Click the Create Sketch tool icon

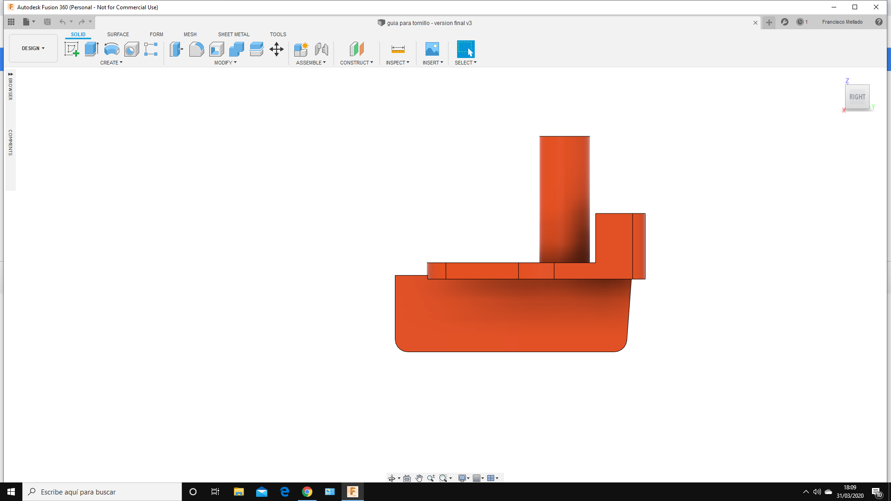(71, 49)
